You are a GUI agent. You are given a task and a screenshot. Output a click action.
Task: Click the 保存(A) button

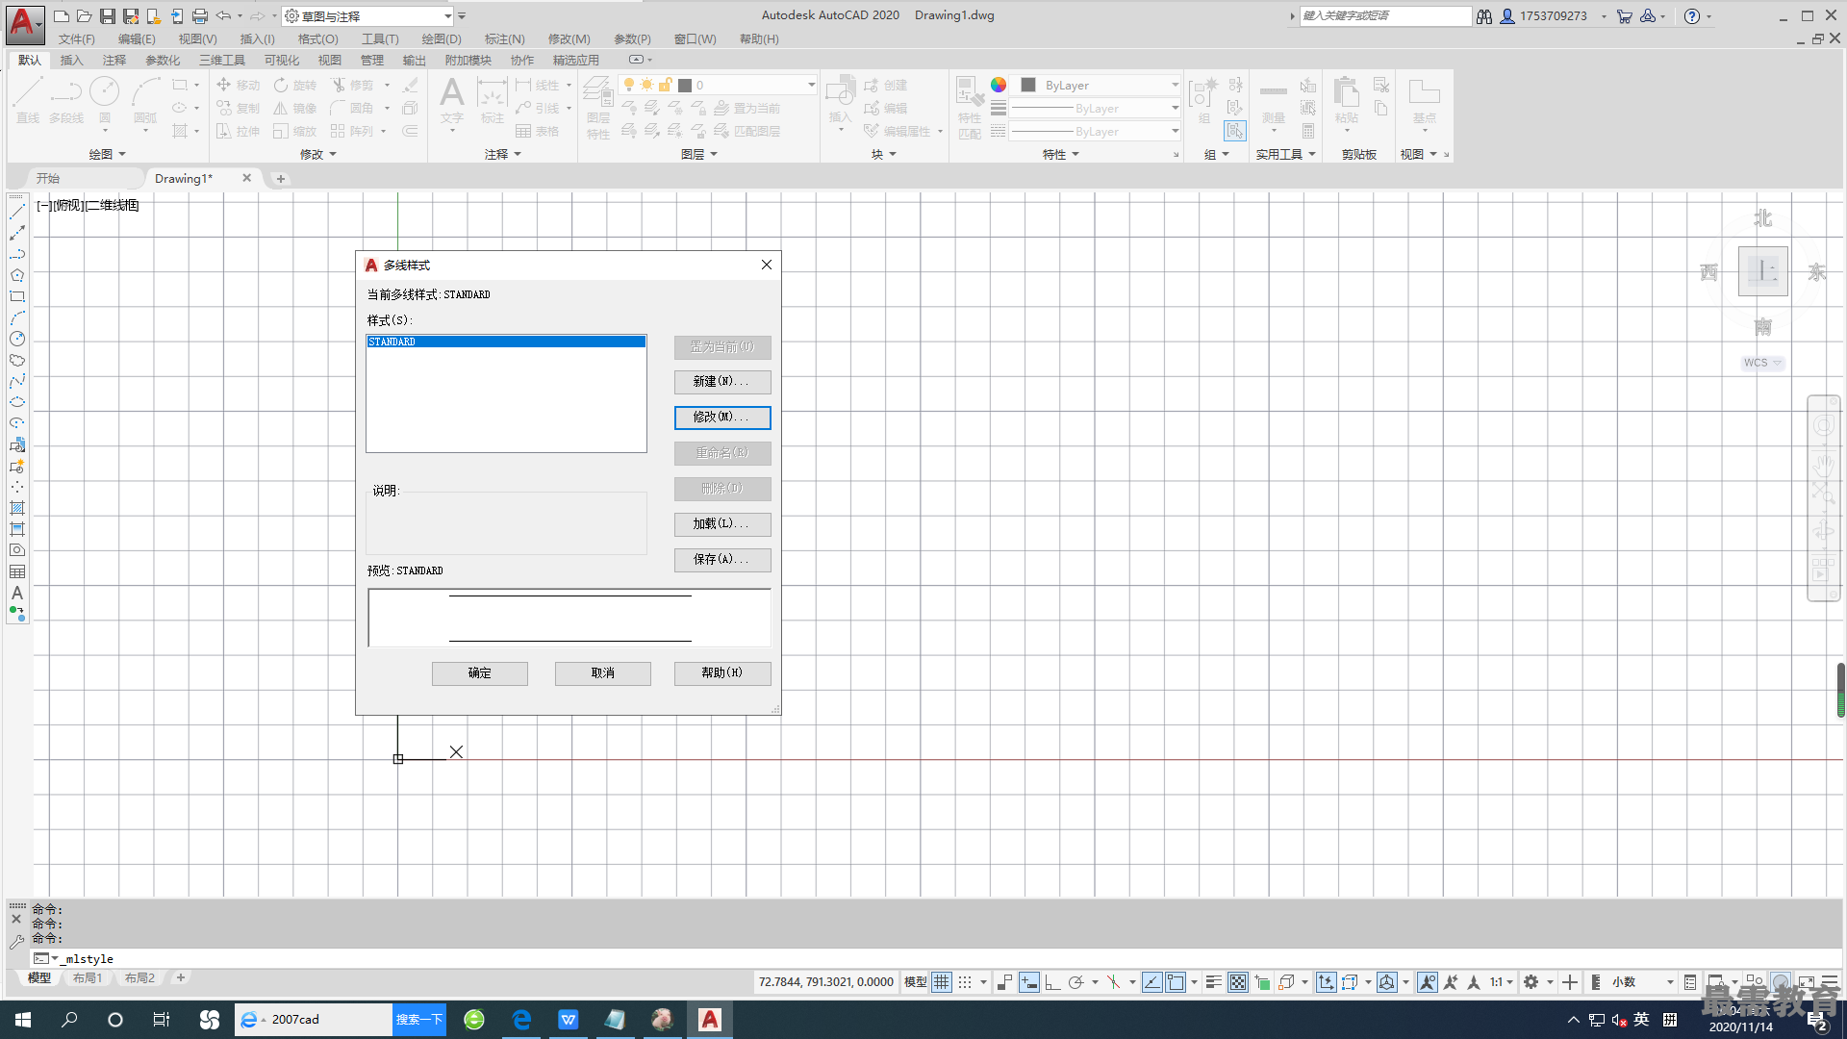(721, 560)
